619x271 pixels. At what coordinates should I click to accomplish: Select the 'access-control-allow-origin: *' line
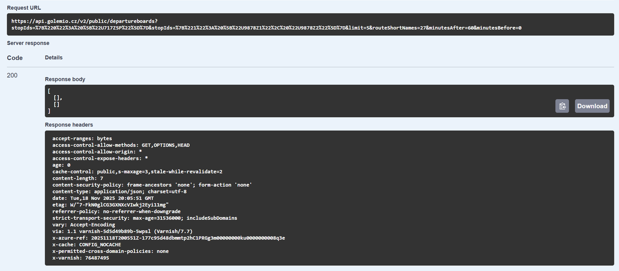(x=97, y=152)
